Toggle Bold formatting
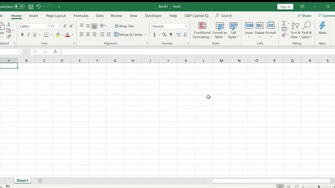The width and height of the screenshot is (335, 188). coord(22,34)
